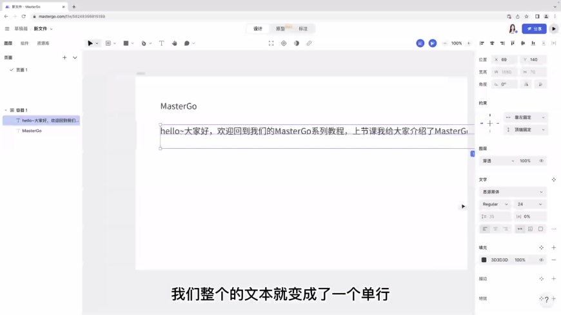The width and height of the screenshot is (561, 315).
Task: Align selection horizontal centers
Action: [492, 43]
